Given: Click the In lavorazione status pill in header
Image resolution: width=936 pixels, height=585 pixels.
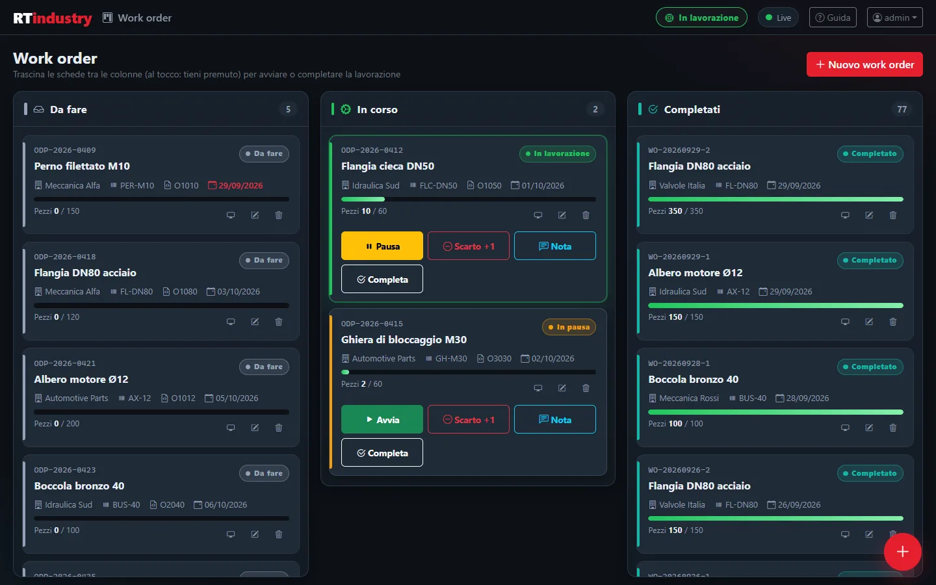Looking at the screenshot, I should pyautogui.click(x=701, y=18).
